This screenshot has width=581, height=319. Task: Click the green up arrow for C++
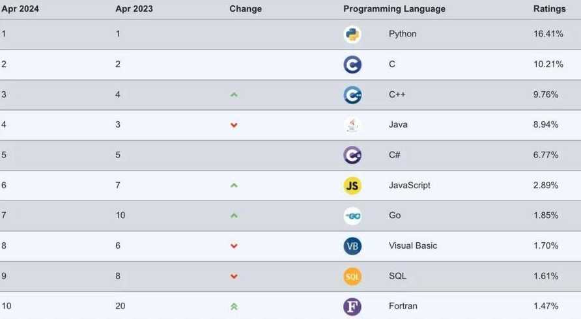tap(234, 95)
